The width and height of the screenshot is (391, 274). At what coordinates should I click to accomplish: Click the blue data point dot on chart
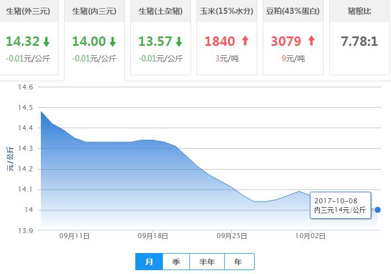(x=378, y=209)
